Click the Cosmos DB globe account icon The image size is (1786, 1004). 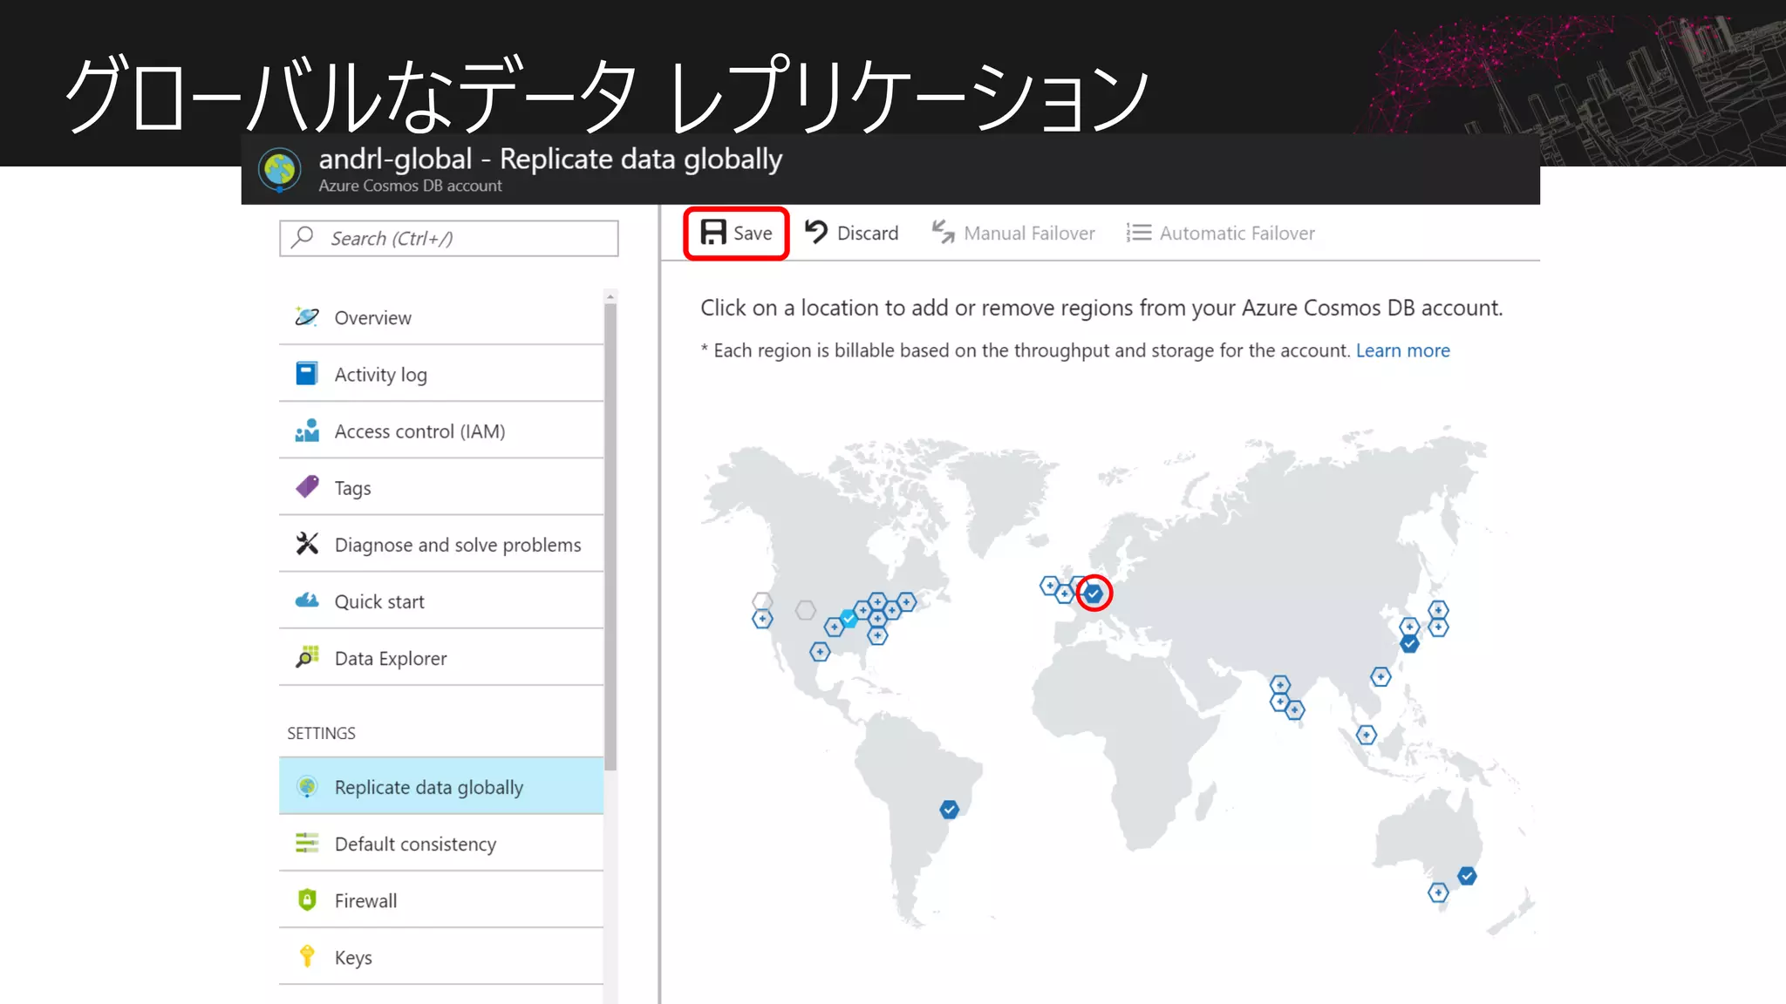click(x=280, y=169)
